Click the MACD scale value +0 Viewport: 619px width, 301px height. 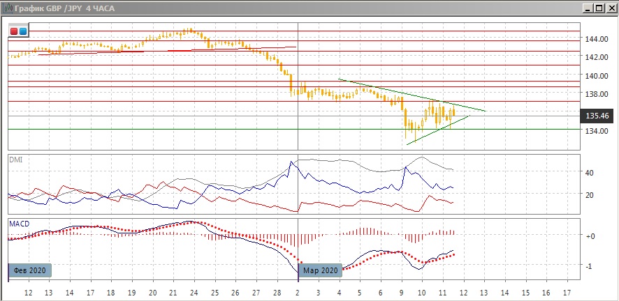(589, 237)
